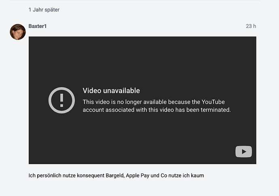Click the "1 Jahr später" time gap label
This screenshot has width=279, height=196.
coord(44,10)
